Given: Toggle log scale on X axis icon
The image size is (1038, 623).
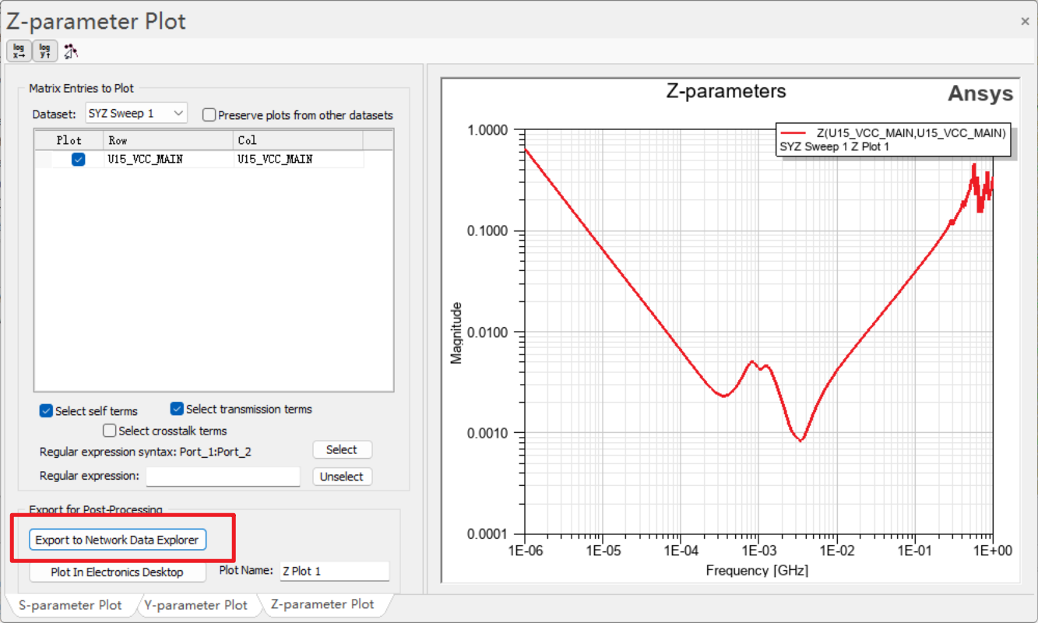Looking at the screenshot, I should coord(19,51).
